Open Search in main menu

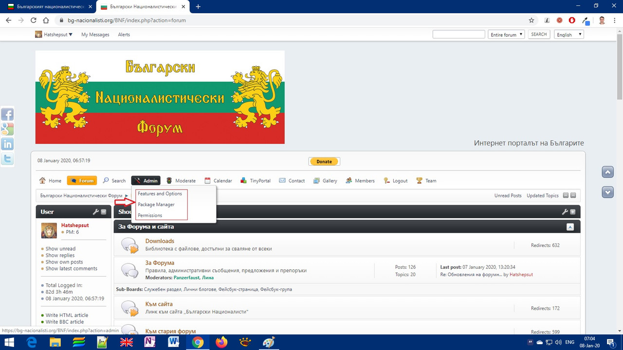[114, 180]
